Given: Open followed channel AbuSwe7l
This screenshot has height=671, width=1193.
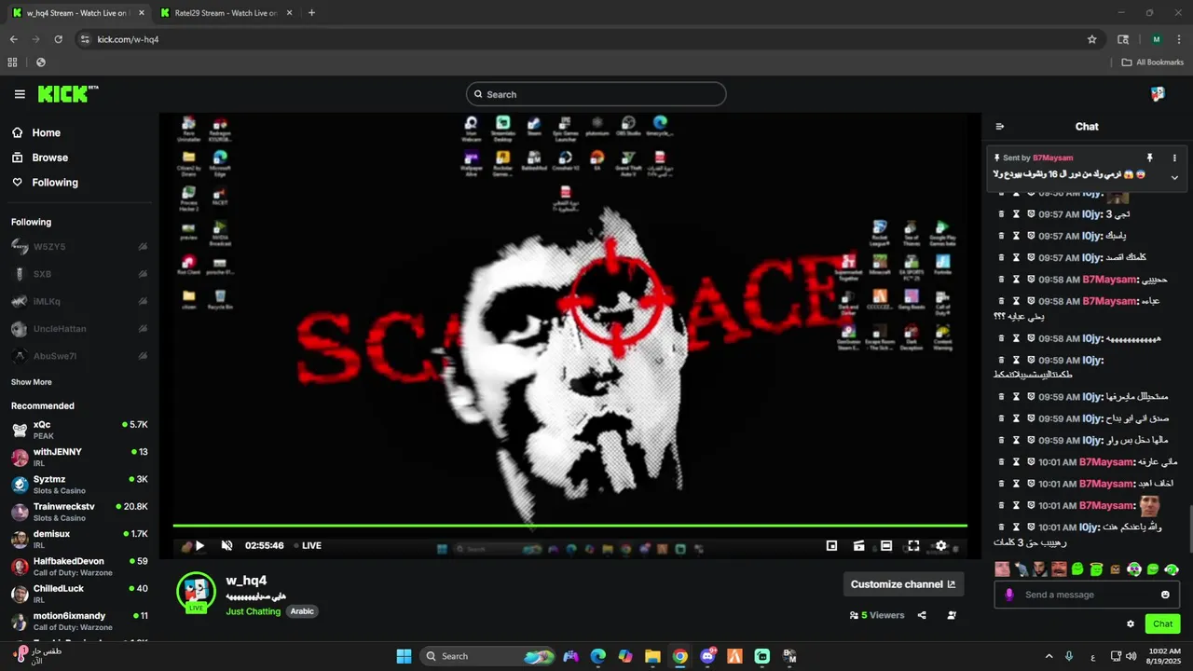Looking at the screenshot, I should pyautogui.click(x=79, y=356).
